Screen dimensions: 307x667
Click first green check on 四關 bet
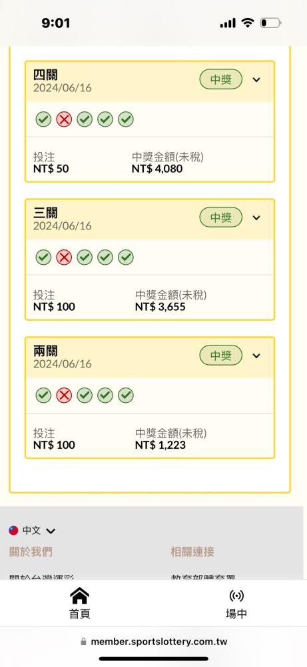click(43, 119)
